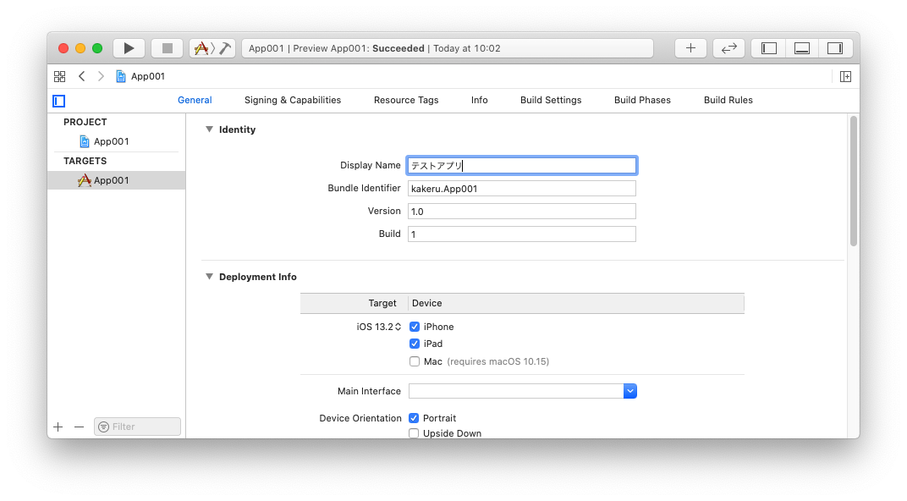
Task: Enable the Mac device checkbox
Action: coord(415,361)
